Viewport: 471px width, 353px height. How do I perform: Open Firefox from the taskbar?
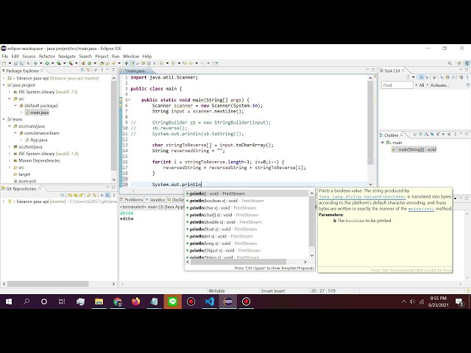[135, 302]
